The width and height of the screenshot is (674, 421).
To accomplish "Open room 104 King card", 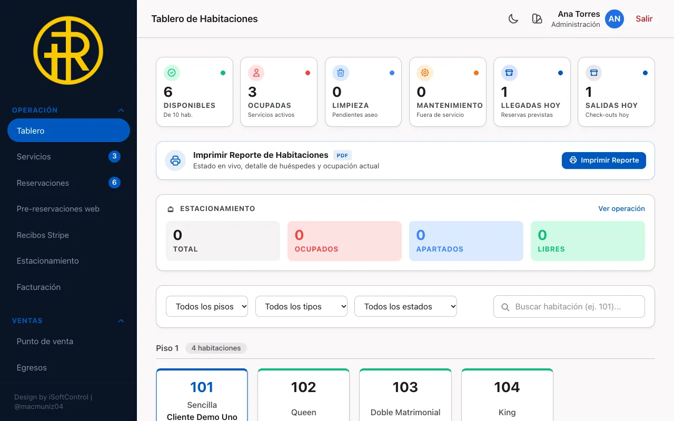I will tap(507, 395).
